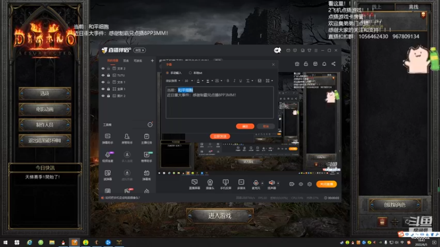
Task: Expand the text alignment dropdown arrow
Action: [272, 81]
